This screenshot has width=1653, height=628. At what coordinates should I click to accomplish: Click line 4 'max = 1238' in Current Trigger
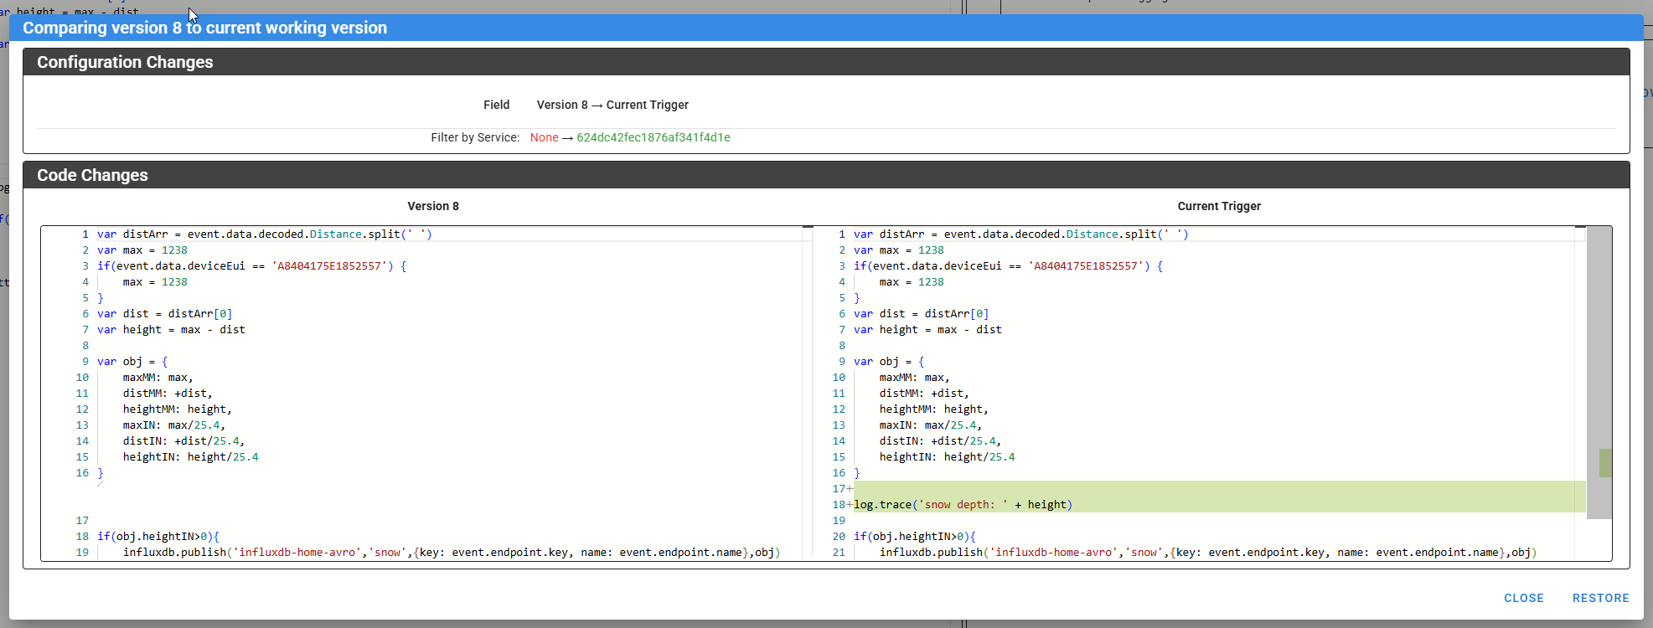(912, 282)
